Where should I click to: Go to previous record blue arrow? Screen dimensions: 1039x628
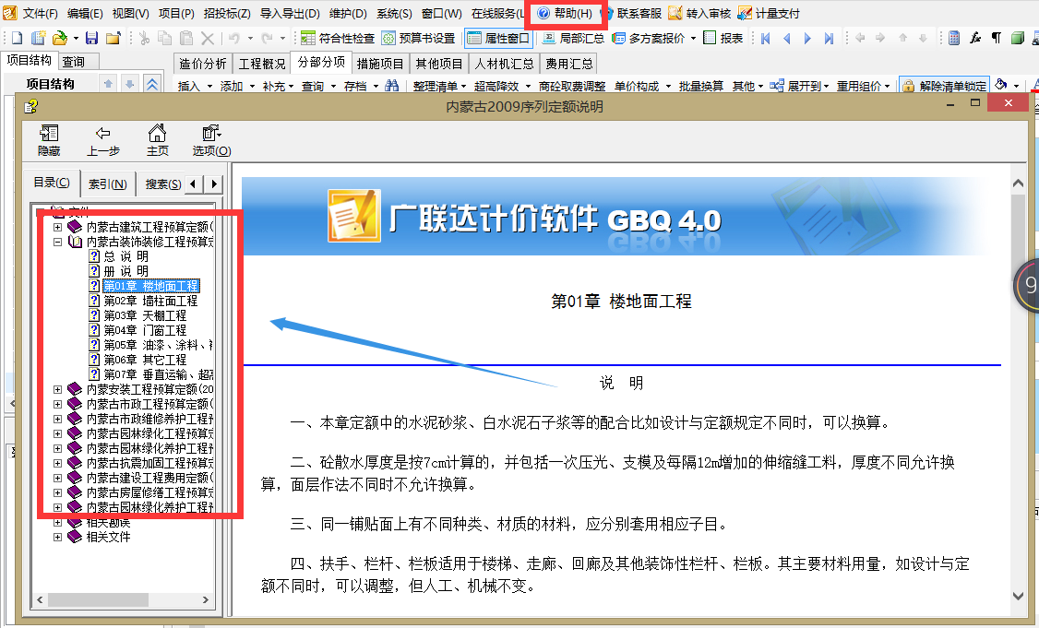(x=786, y=39)
